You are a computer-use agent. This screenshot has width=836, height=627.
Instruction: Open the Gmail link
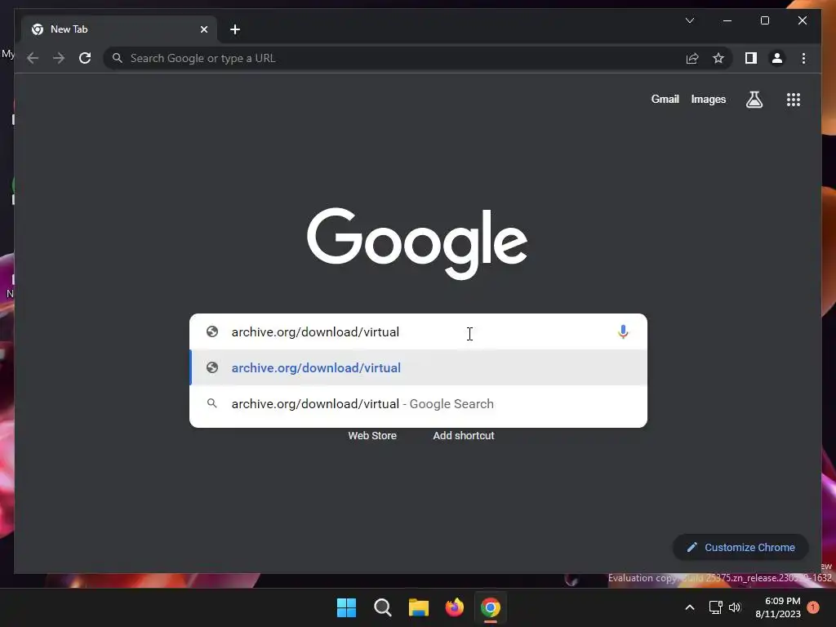tap(665, 99)
